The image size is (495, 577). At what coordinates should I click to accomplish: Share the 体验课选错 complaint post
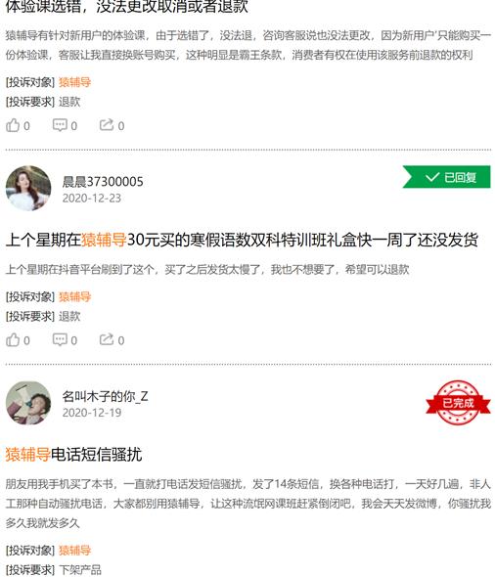tap(112, 126)
